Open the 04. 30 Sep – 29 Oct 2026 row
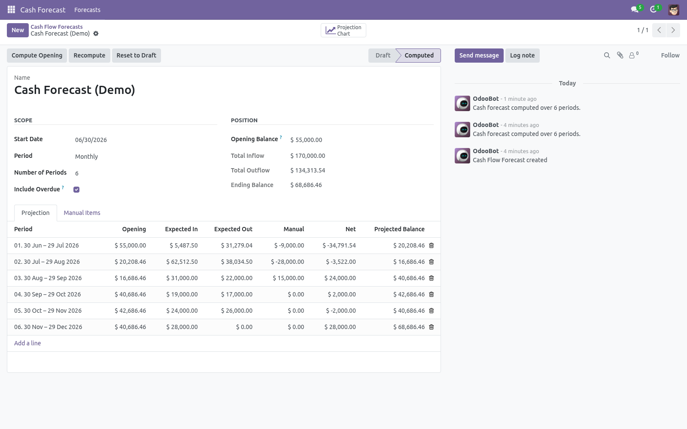 (x=224, y=294)
